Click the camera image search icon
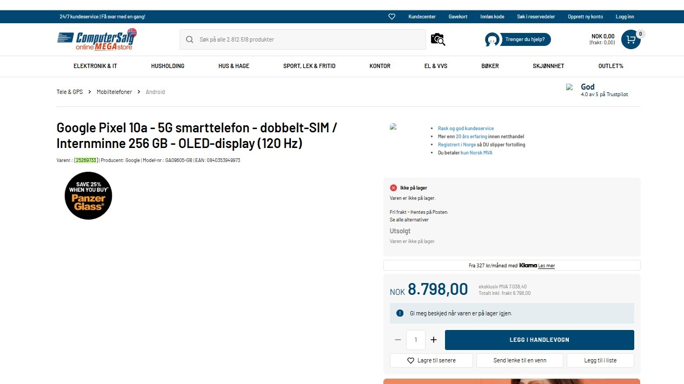 [x=437, y=39]
